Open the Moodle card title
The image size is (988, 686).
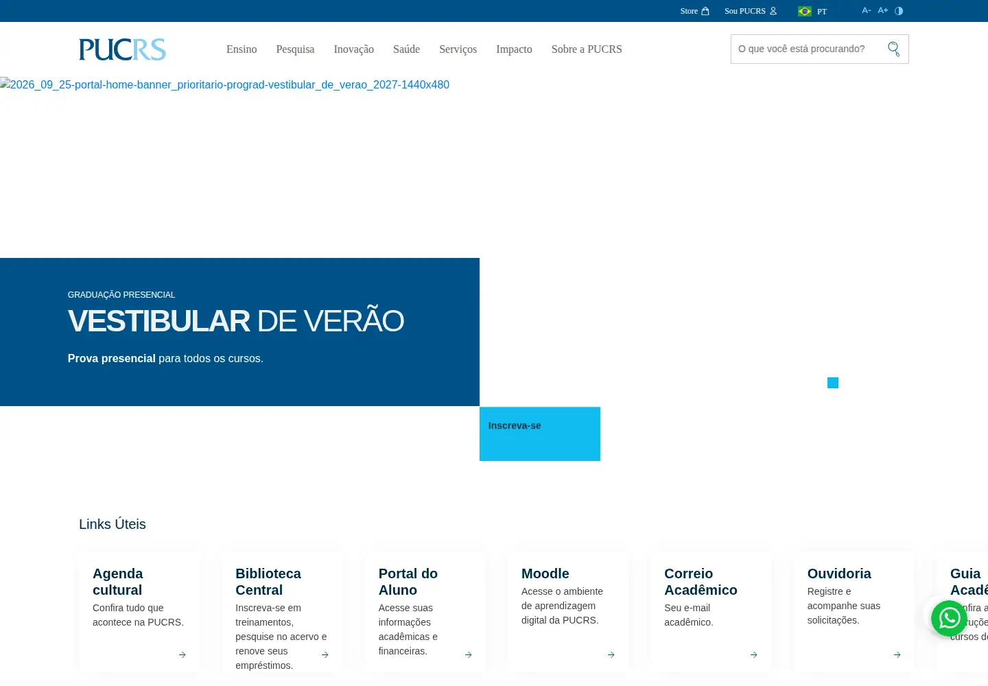545,573
